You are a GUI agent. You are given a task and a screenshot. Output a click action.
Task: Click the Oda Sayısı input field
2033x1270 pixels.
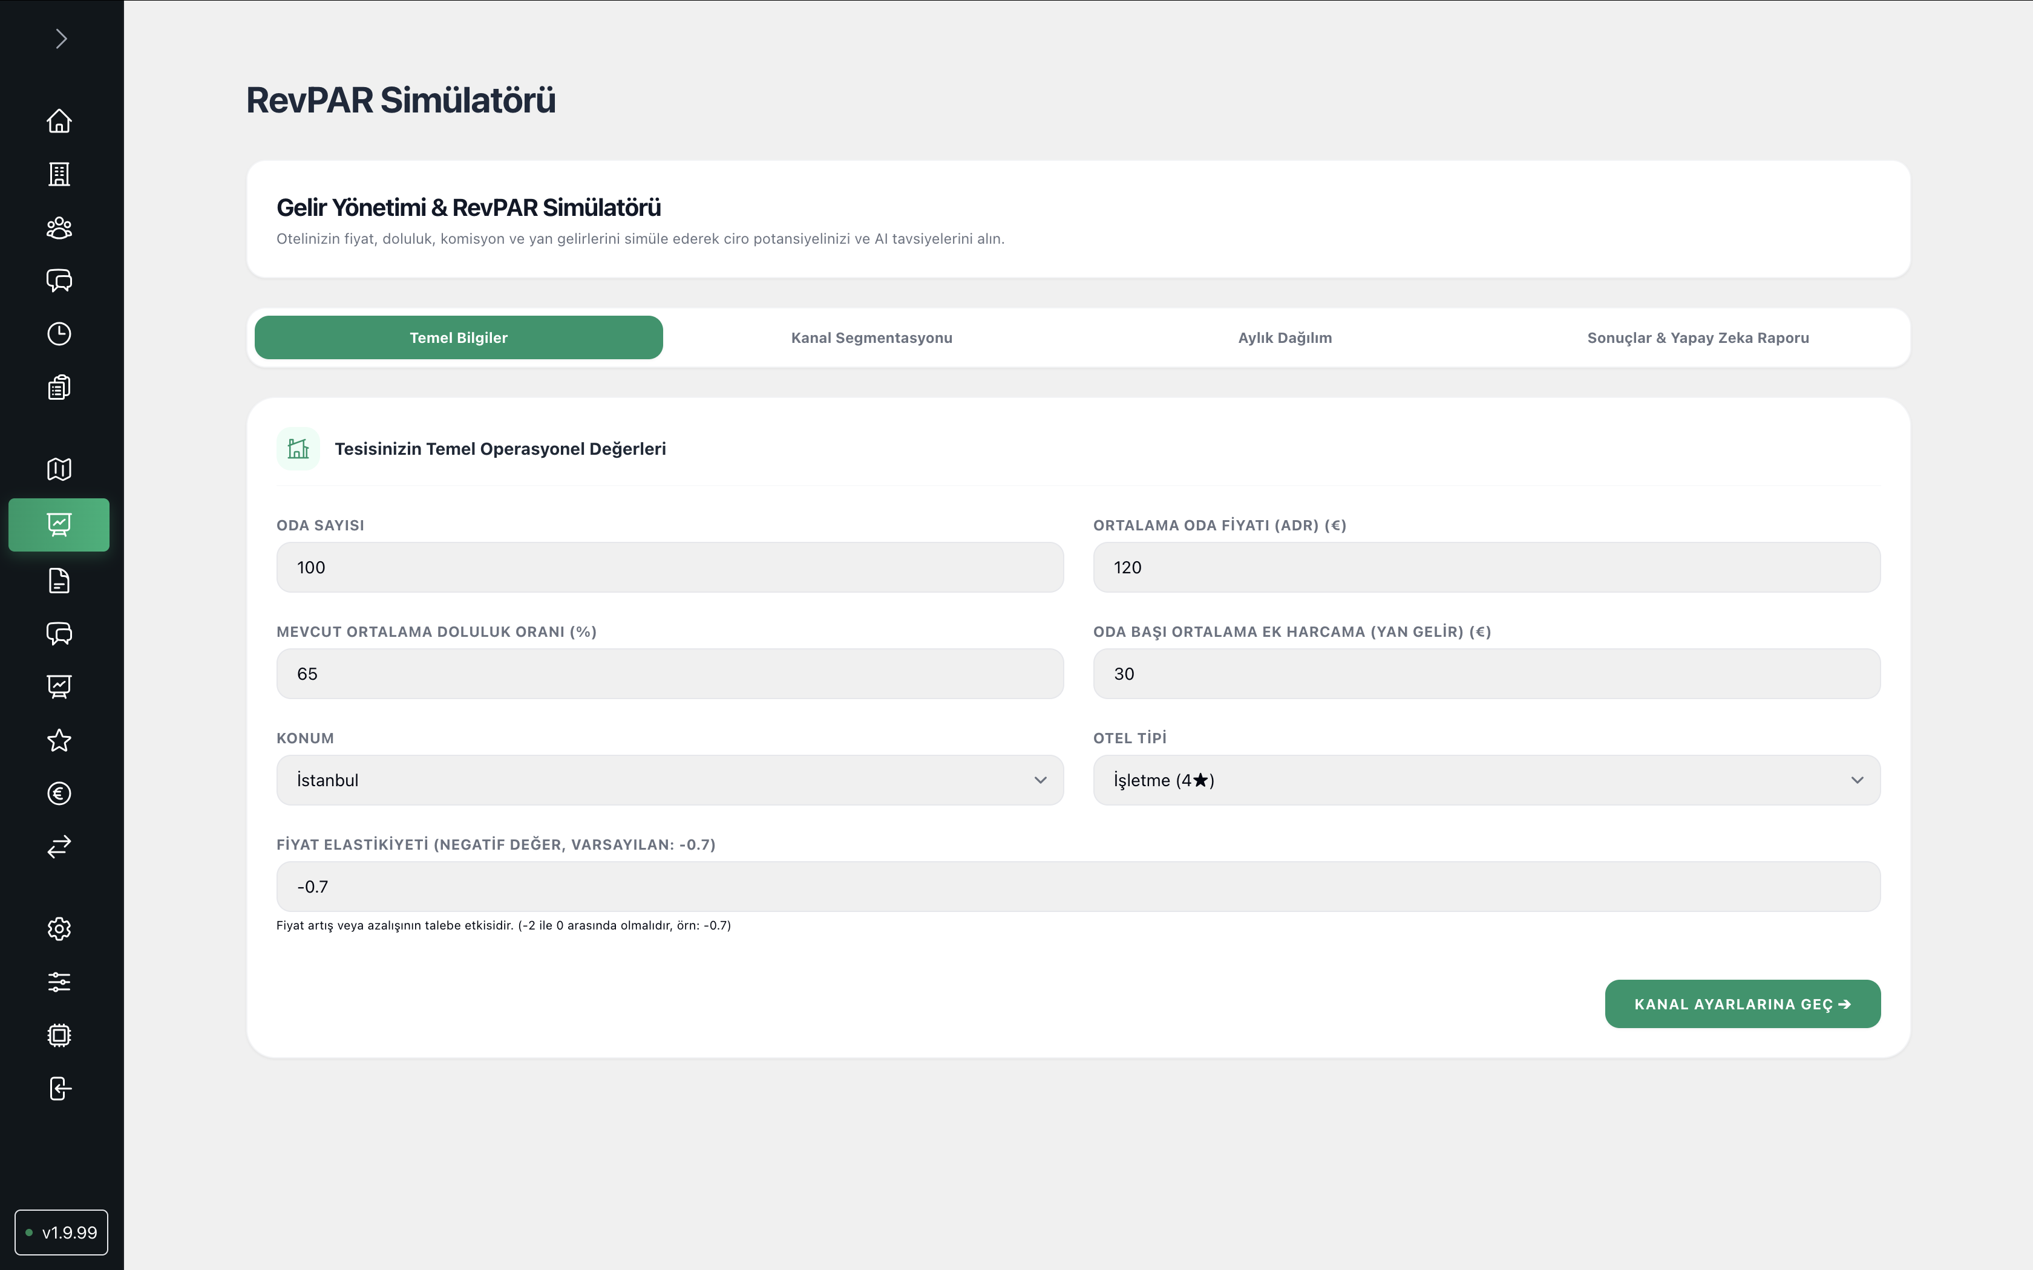tap(670, 567)
